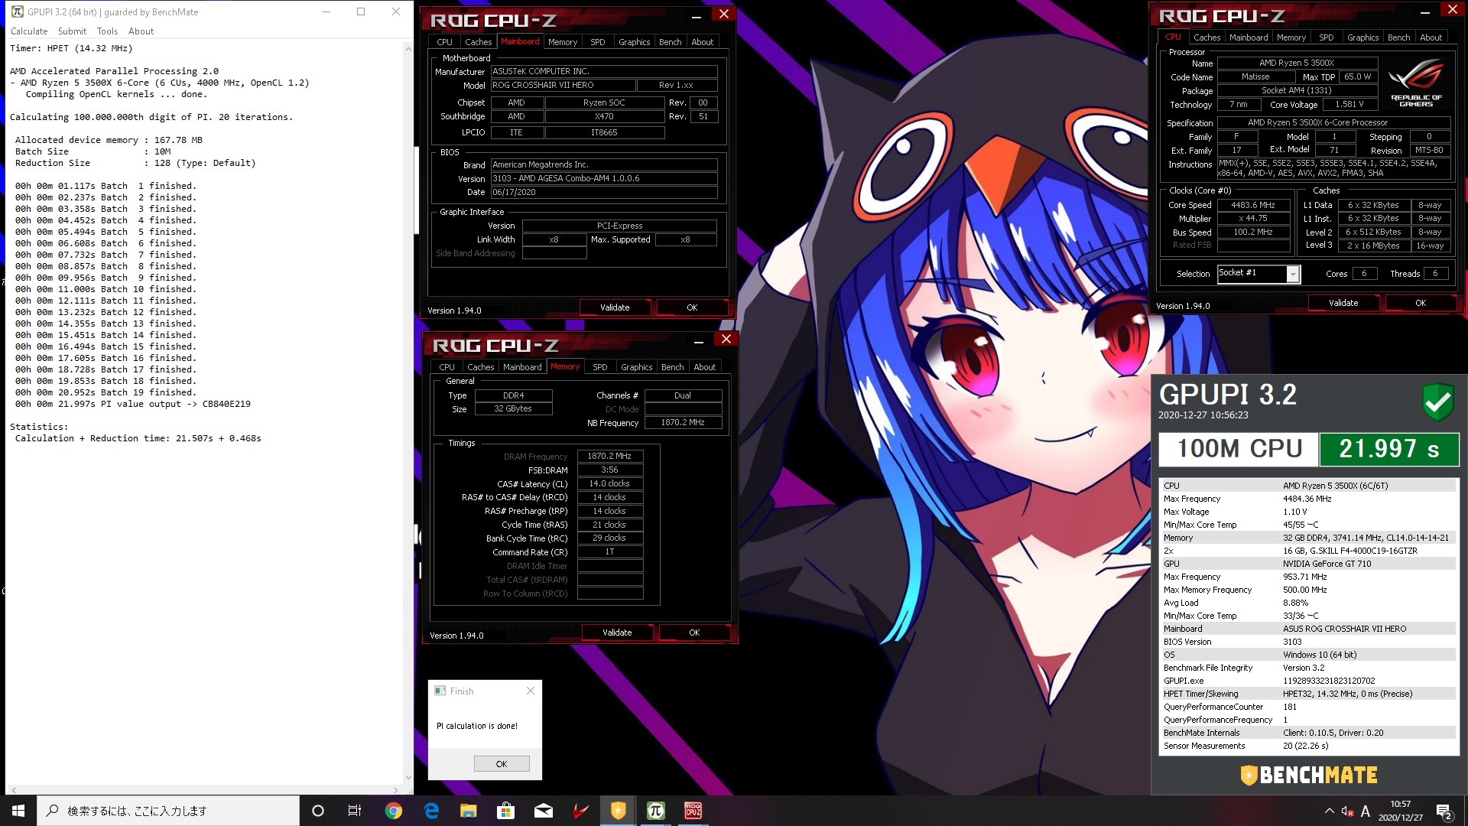Viewport: 1468px width, 826px height.
Task: Switch to ROG CPU-Z icon on taskbar
Action: [693, 811]
